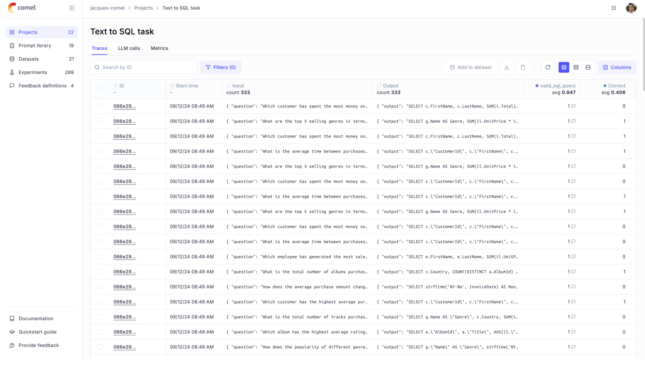
Task: Open the Columns selector
Action: coord(616,67)
